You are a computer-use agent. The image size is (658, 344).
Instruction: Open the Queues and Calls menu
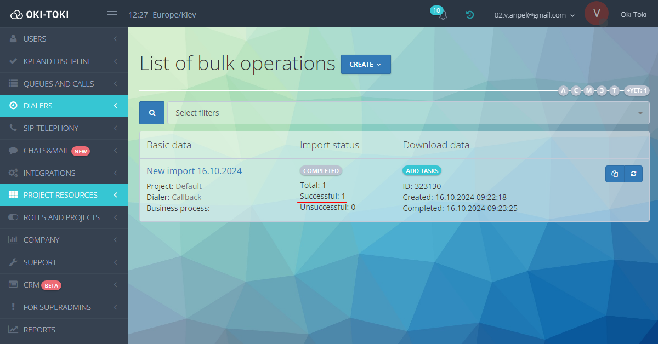coord(64,84)
